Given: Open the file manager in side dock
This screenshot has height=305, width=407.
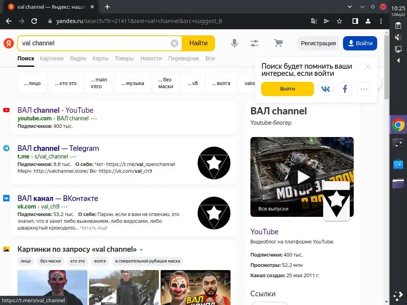Looking at the screenshot, I should [398, 183].
